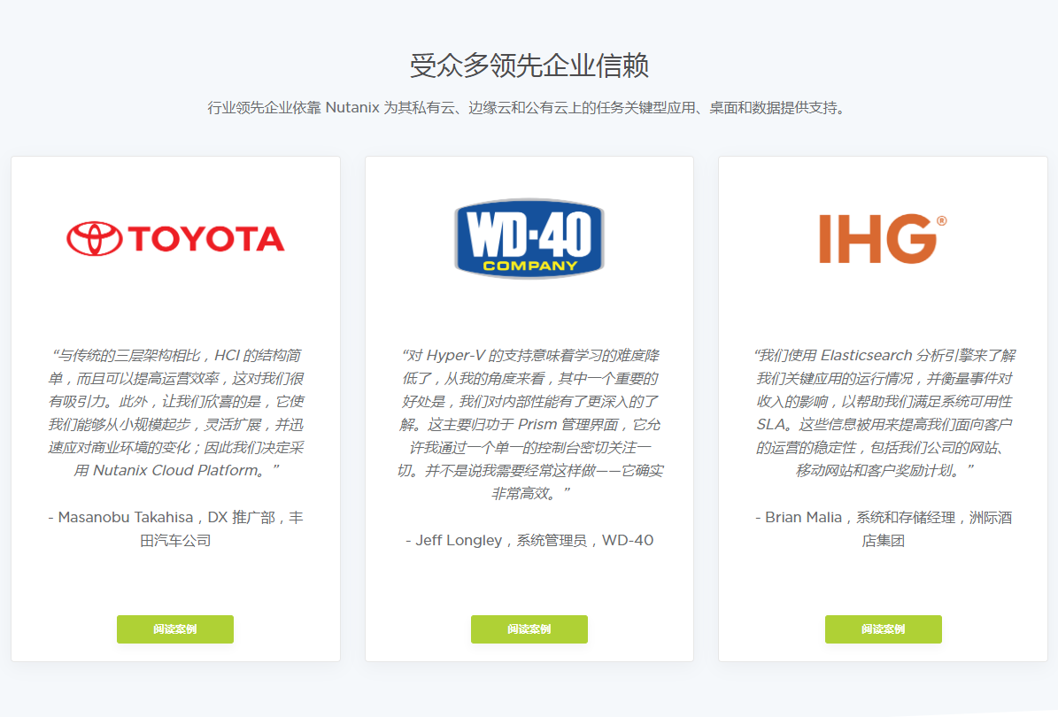
Task: Click the SLA text in IHG quote
Action: [770, 424]
